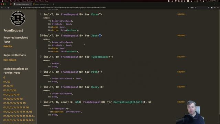Click Rejection link in ContentLengthLimit where clause
The width and height of the screenshot is (220, 124).
(57, 112)
